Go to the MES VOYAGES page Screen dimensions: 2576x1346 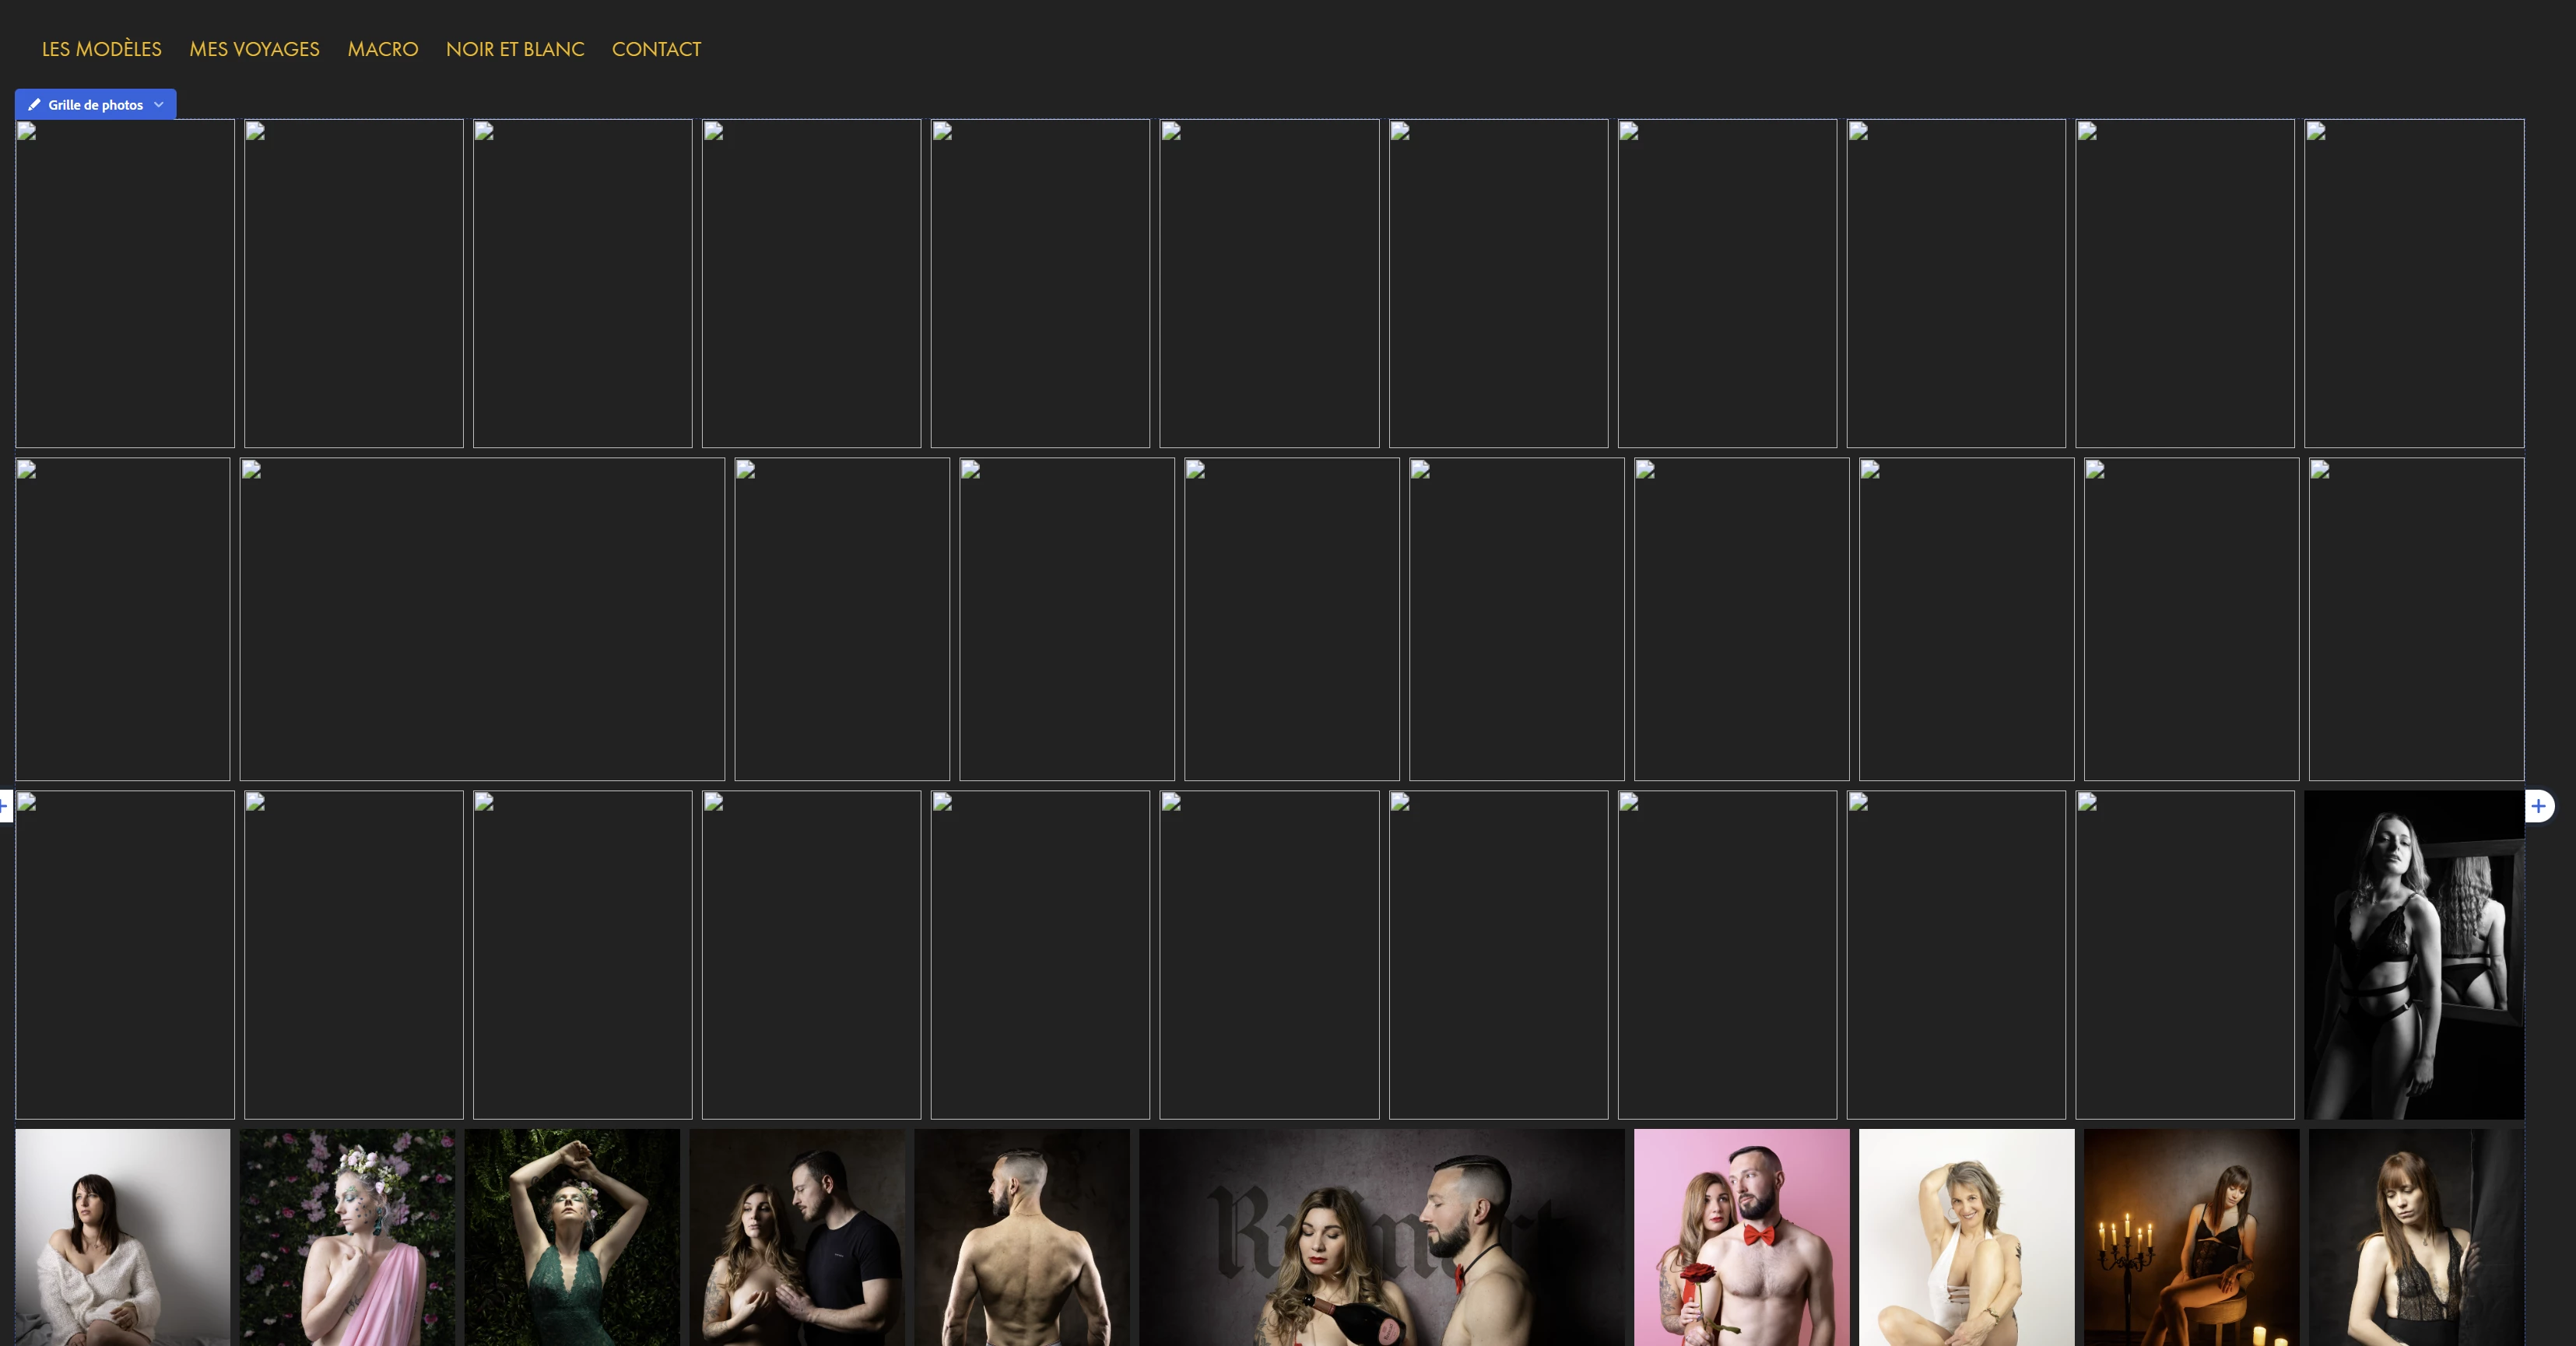pos(254,49)
